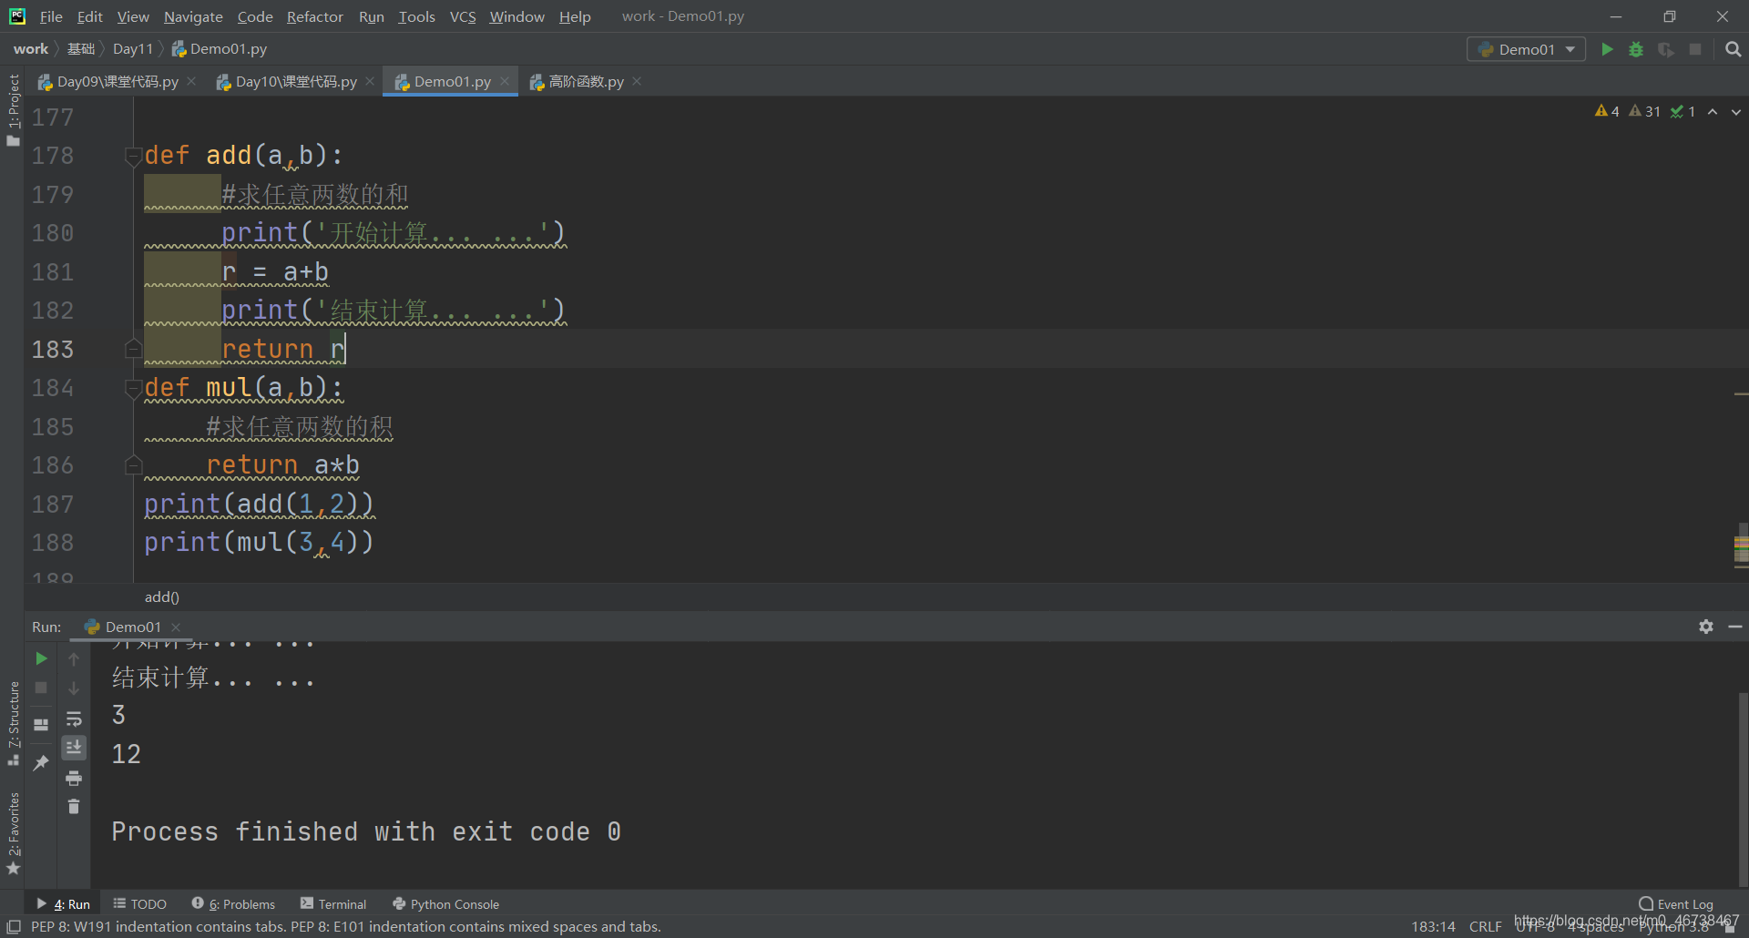Rerun Demo01 from the Run panel
1749x938 pixels.
pos(41,658)
